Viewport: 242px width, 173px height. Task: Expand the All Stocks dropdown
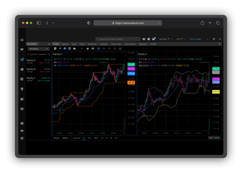(38, 49)
